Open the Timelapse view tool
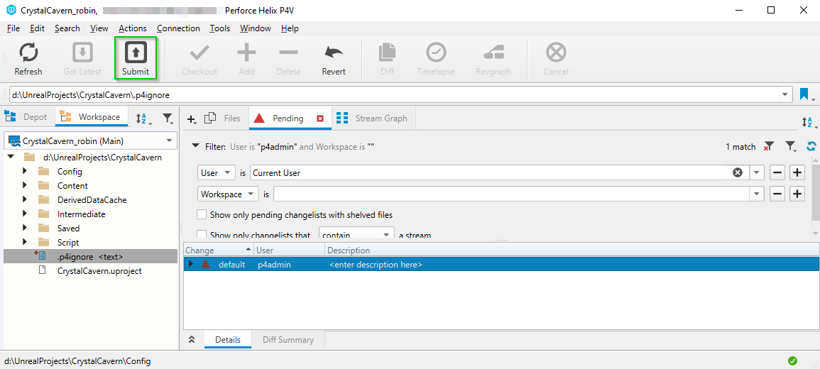This screenshot has width=820, height=369. 436,58
